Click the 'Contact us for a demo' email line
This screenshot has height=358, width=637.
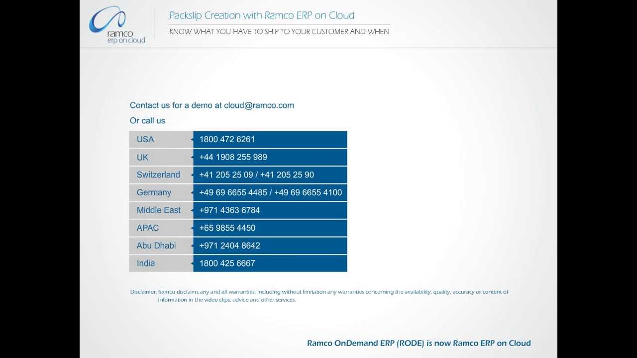pos(212,105)
